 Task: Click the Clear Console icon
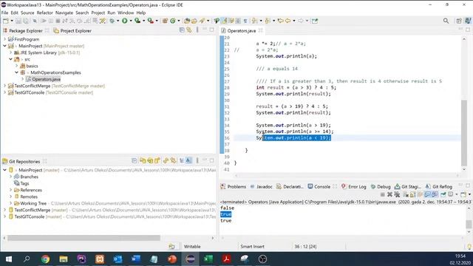[x=406, y=194]
